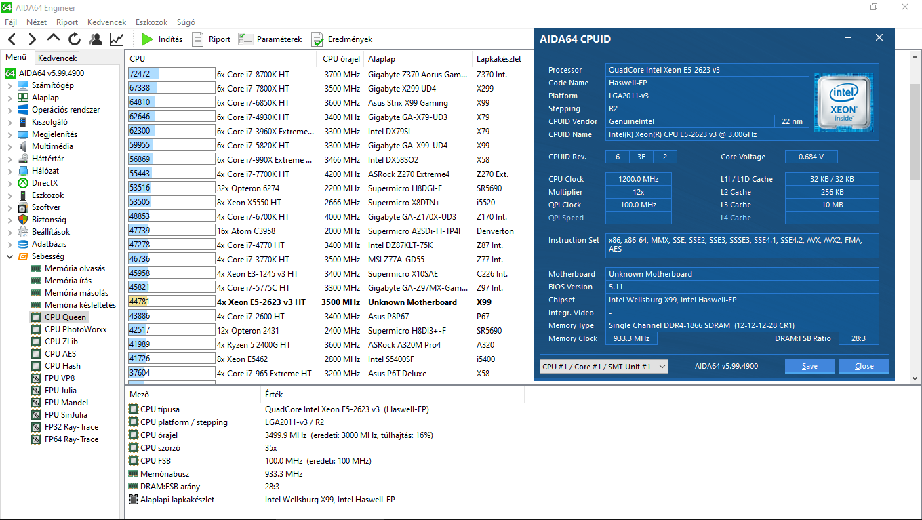Select the Eszközök device icon in tree

23,195
